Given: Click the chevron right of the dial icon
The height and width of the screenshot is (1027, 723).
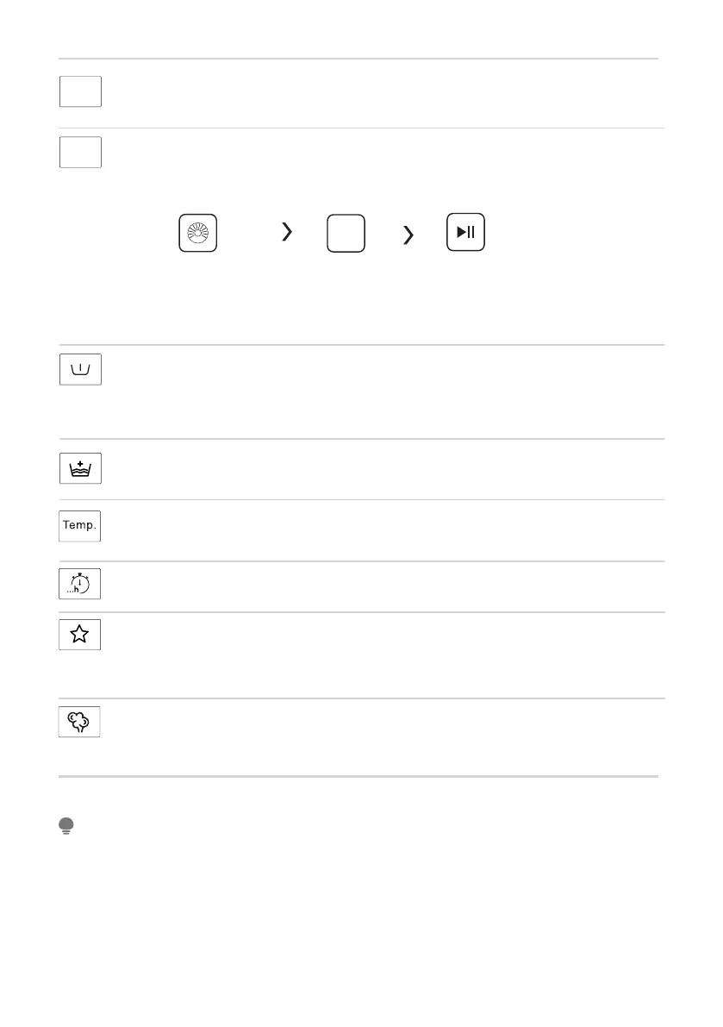Looking at the screenshot, I should 287,232.
